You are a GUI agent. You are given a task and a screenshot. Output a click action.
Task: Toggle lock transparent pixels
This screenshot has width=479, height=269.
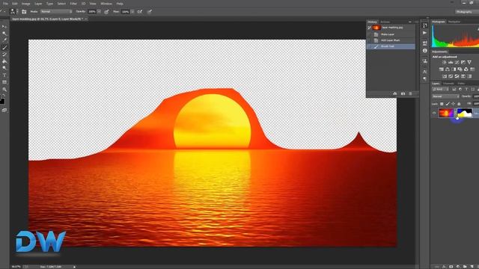[442, 104]
